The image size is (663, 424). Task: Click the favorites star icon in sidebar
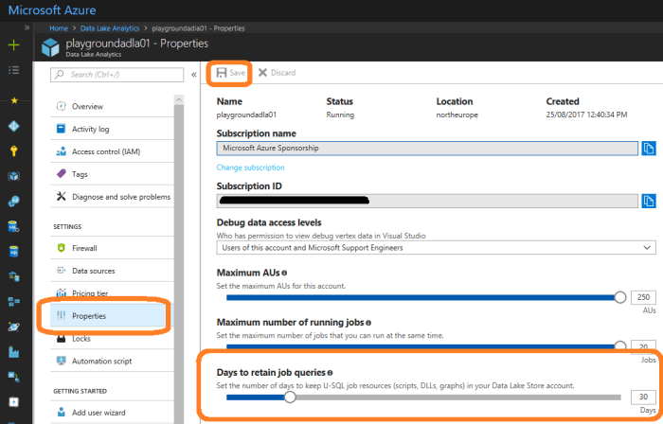tap(13, 99)
